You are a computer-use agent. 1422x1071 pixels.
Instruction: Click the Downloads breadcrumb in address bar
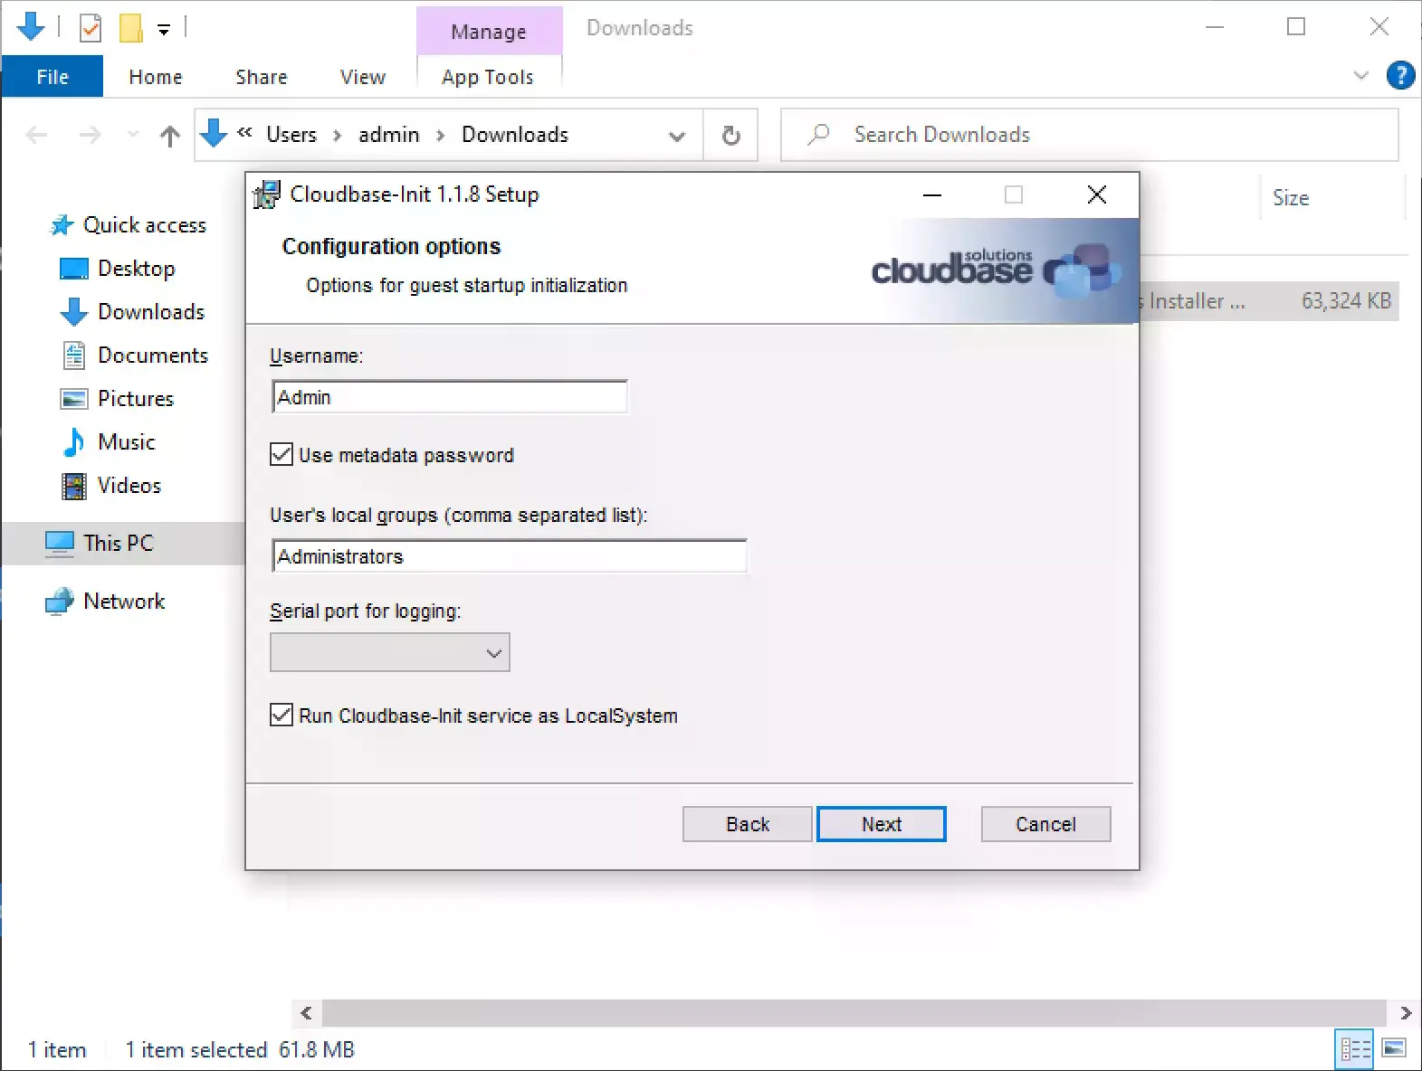515,135
